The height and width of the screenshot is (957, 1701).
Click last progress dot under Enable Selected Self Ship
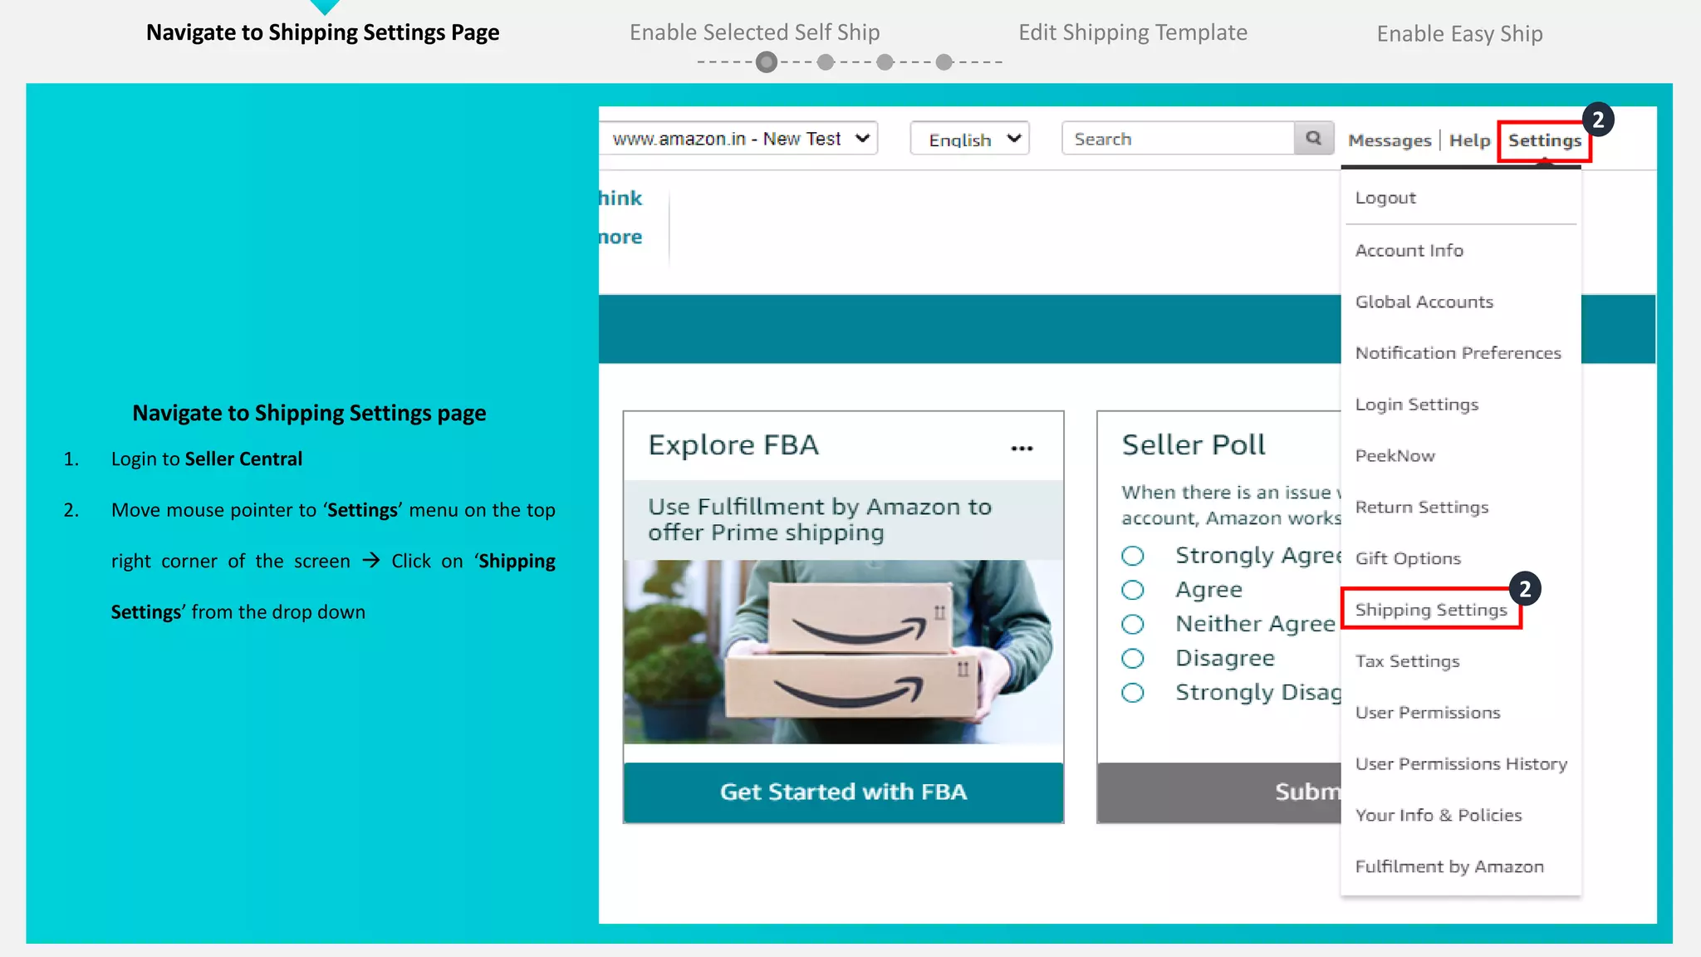(944, 62)
